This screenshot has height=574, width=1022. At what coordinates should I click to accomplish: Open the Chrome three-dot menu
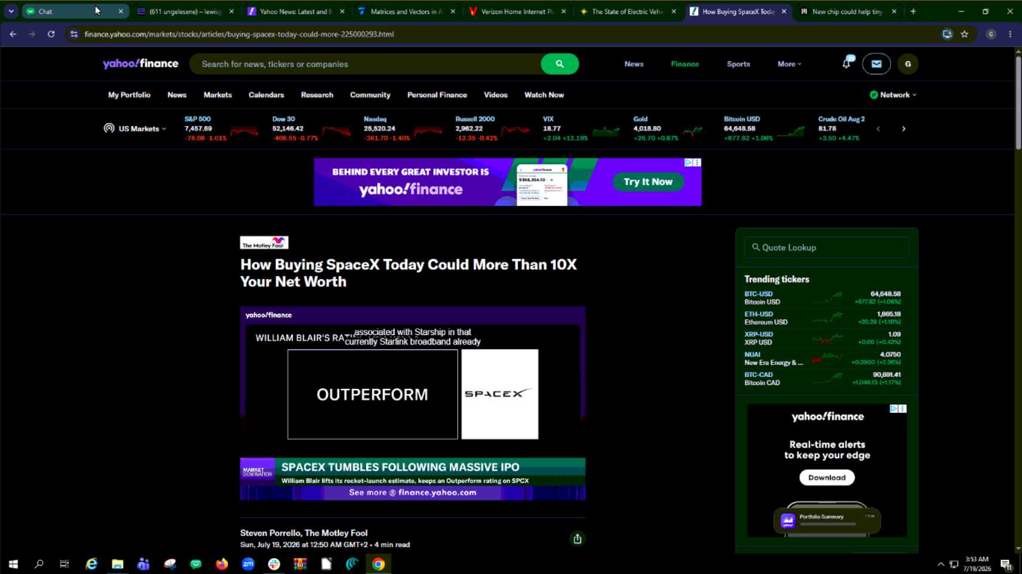pos(1010,34)
